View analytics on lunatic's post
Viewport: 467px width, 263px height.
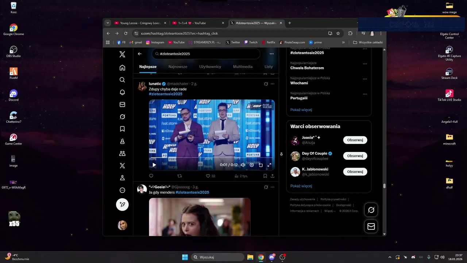(x=241, y=176)
